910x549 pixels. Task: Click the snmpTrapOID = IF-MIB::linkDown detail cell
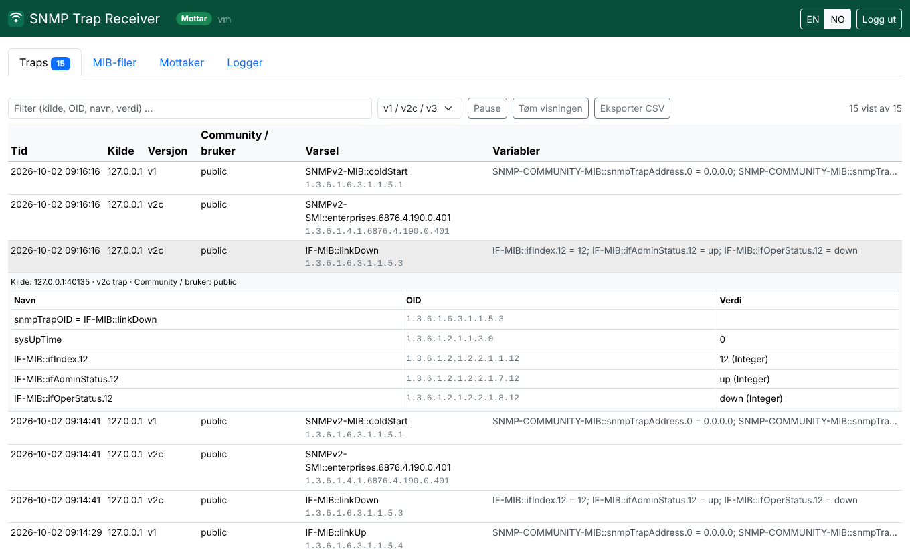[x=207, y=319]
